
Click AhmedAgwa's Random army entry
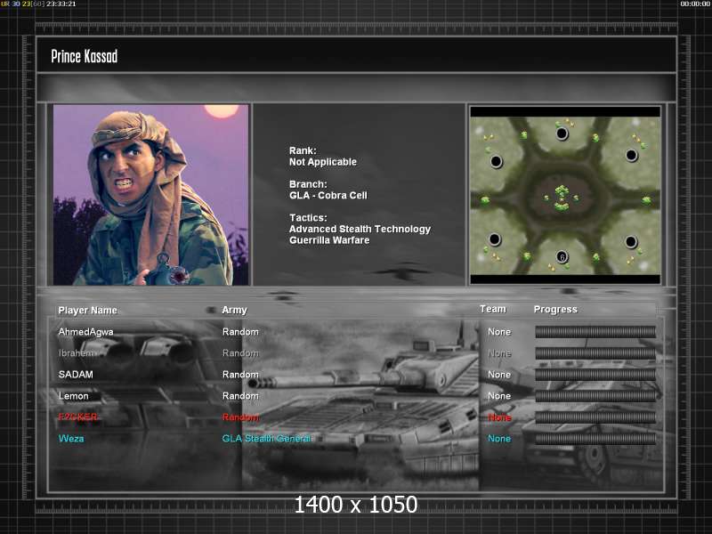(240, 332)
